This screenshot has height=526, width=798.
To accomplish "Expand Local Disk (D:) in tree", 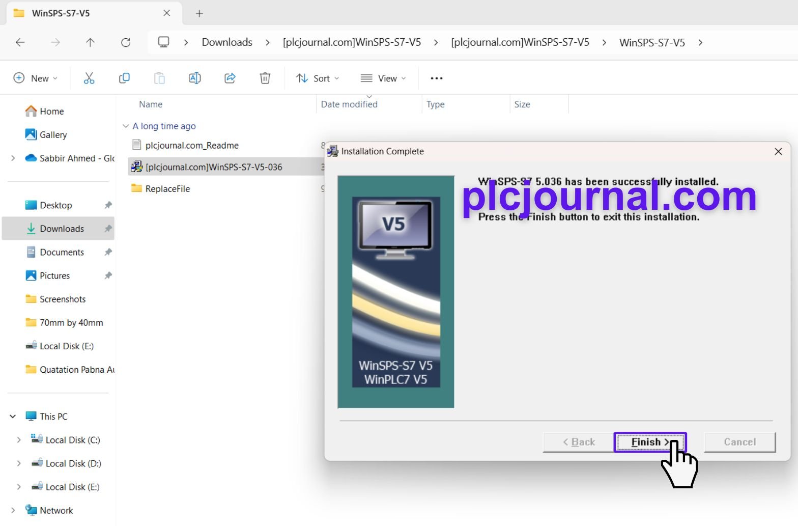I will (x=19, y=463).
